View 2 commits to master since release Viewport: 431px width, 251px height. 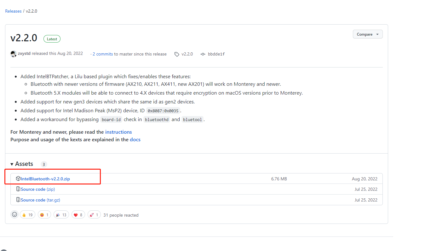click(x=103, y=54)
